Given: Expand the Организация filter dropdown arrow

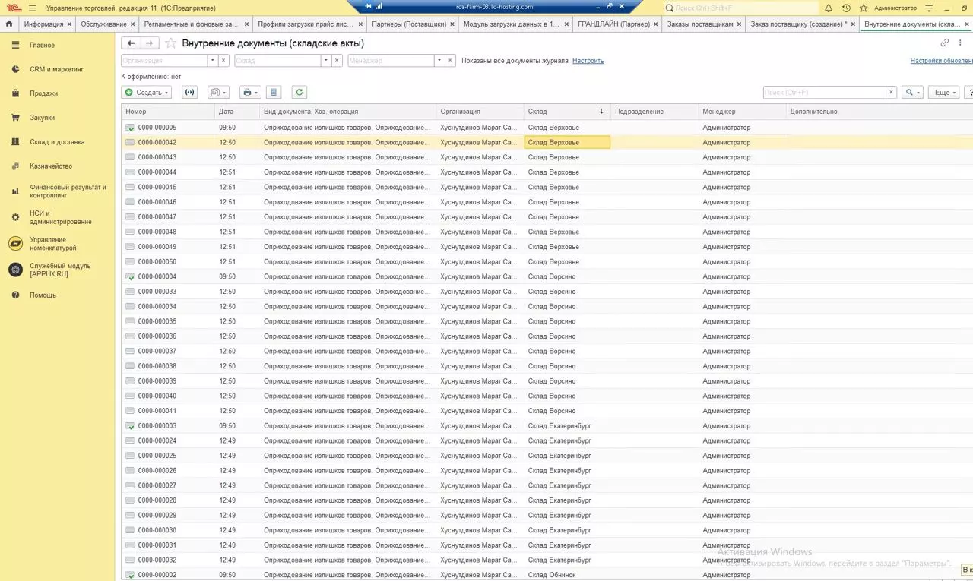Looking at the screenshot, I should 213,60.
